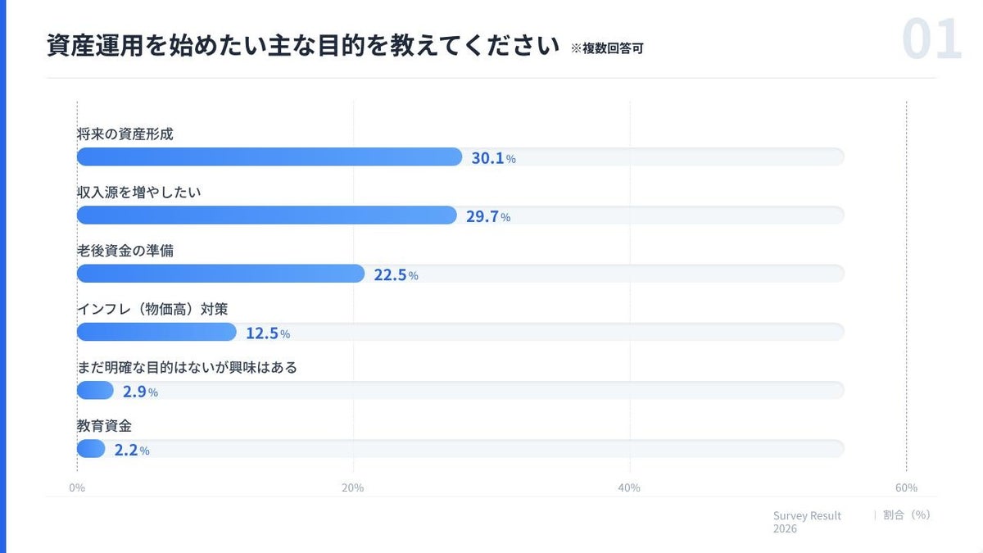Click the 20% axis tick label

pos(353,488)
